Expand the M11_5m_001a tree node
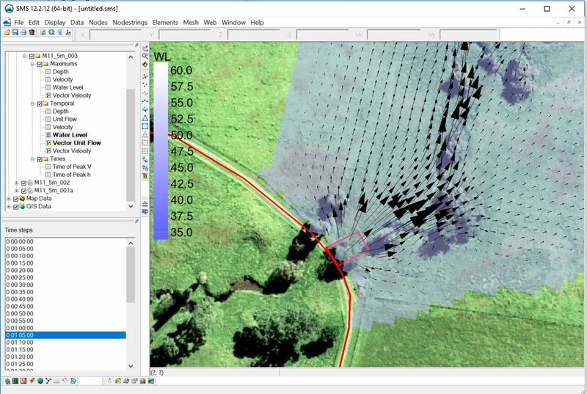587x394 pixels. [16, 191]
